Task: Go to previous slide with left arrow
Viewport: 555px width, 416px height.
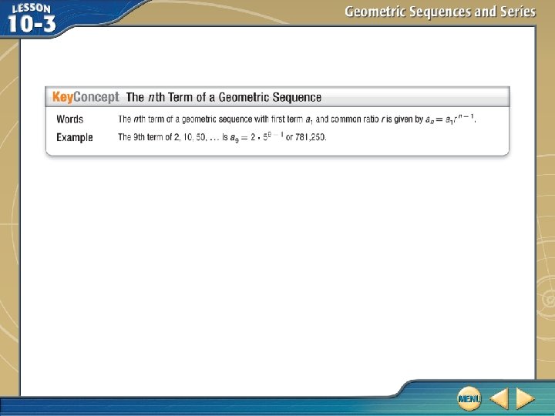Action: [499, 399]
